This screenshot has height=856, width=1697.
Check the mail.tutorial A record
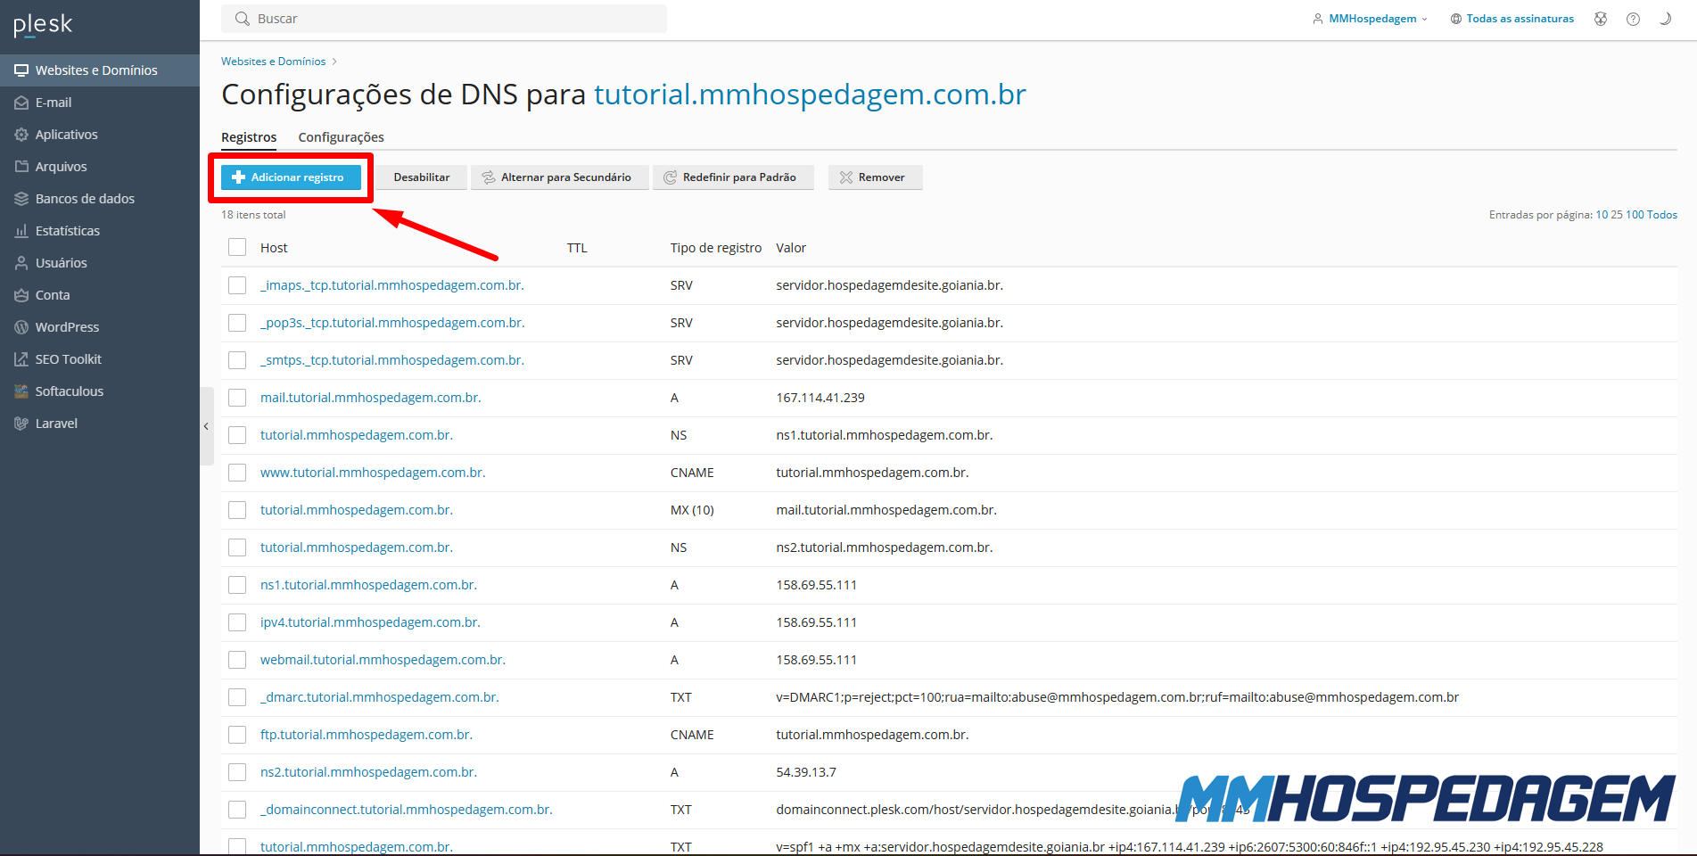coord(237,398)
